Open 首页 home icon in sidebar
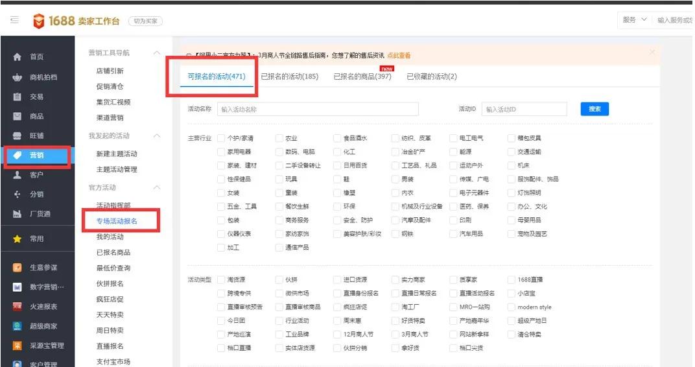The width and height of the screenshot is (695, 367). pos(18,56)
